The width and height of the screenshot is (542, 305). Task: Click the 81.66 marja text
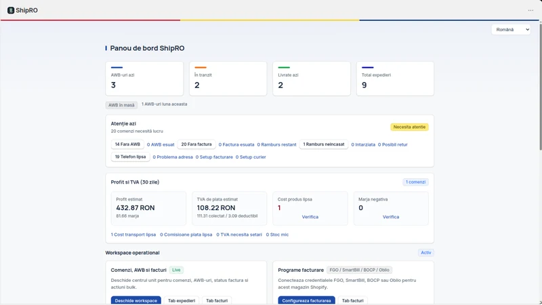point(127,216)
